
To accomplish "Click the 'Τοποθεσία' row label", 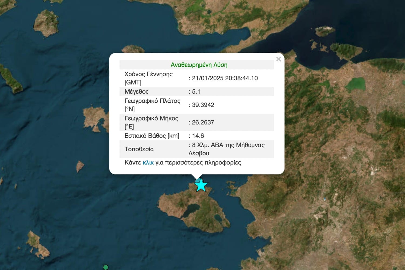I will click(x=139, y=149).
